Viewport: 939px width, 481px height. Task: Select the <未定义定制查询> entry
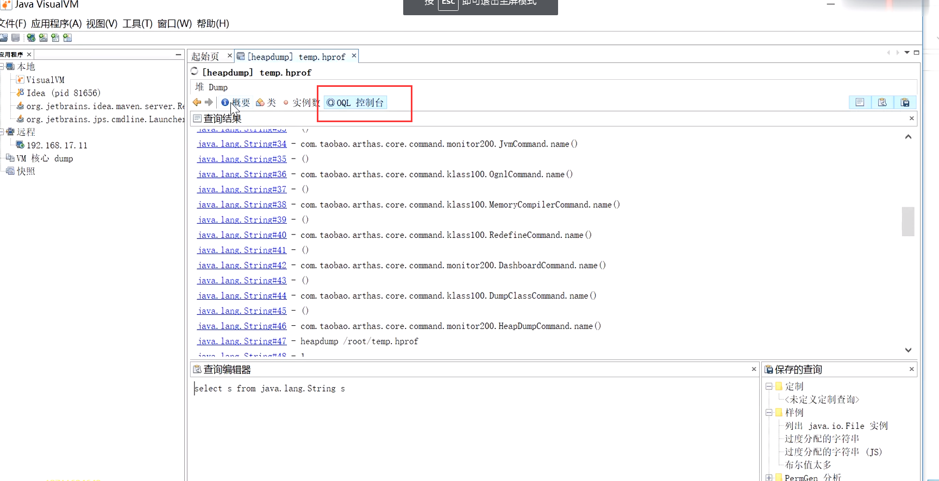coord(822,400)
